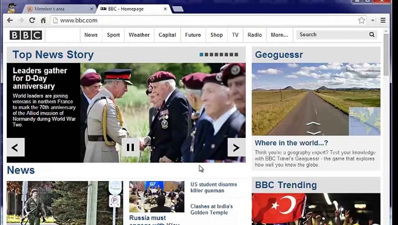Open a new browser tab
The height and width of the screenshot is (225, 398).
(178, 9)
